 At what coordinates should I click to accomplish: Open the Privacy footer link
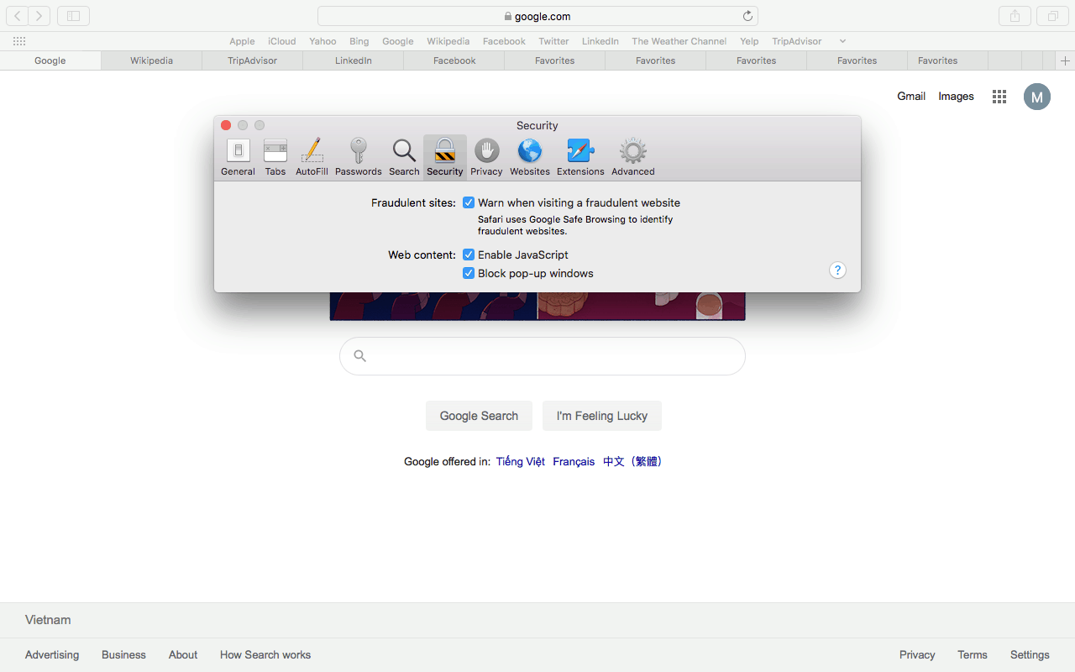[x=917, y=654]
